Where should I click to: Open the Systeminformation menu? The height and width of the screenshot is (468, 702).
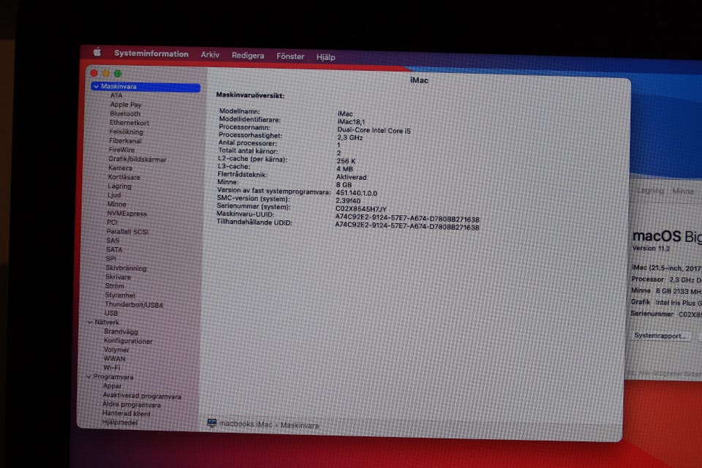tap(151, 53)
